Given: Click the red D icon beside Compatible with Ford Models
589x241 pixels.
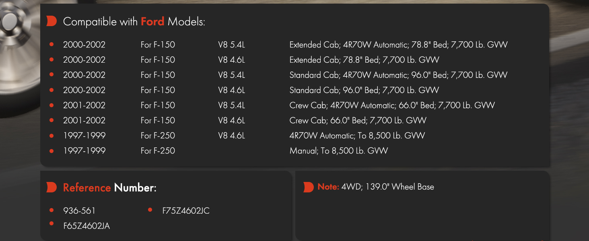Looking at the screenshot, I should (51, 21).
